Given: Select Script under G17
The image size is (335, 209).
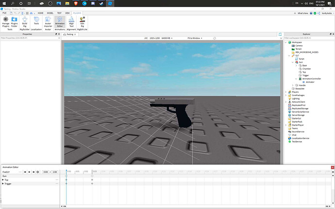Looking at the screenshot, I should 301,59.
